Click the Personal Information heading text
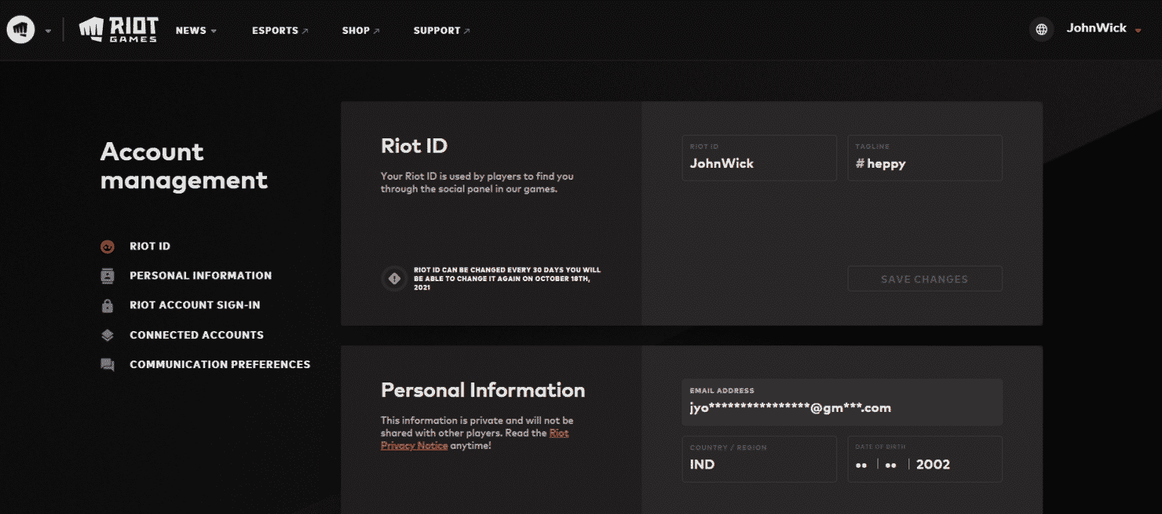Image resolution: width=1162 pixels, height=514 pixels. tap(483, 390)
